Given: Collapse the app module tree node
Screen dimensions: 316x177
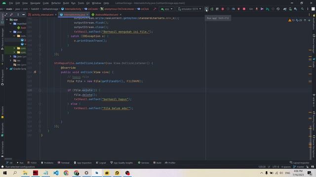Looking at the screenshot, I should point(7,20).
